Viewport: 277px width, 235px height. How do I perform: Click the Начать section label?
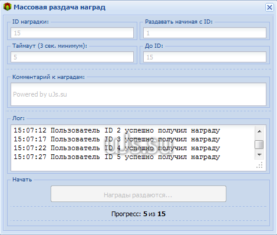pos(22,180)
